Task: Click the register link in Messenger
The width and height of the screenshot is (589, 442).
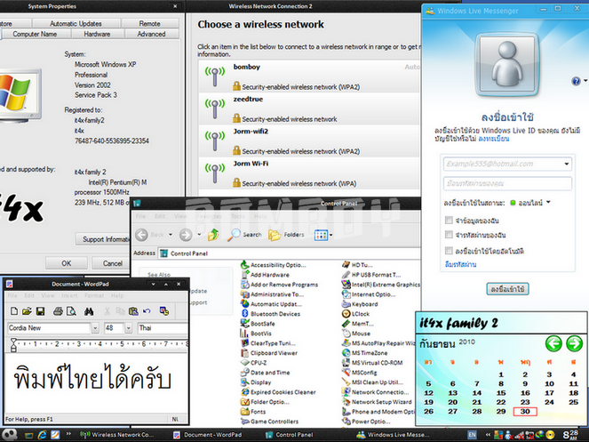Action: pos(494,139)
